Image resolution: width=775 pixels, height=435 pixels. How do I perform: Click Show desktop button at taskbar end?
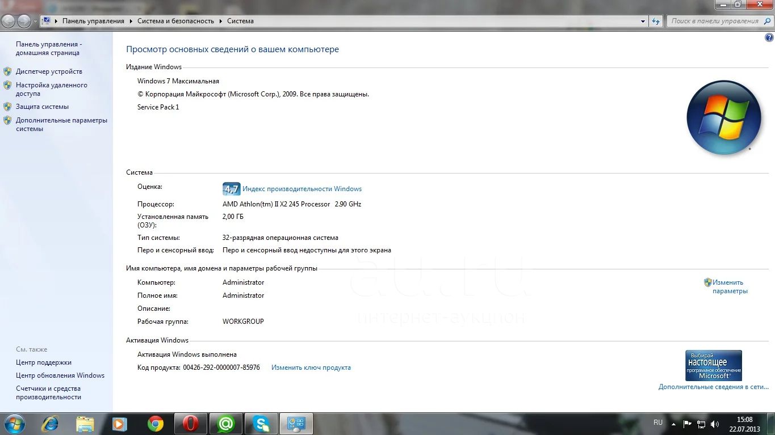click(x=770, y=424)
